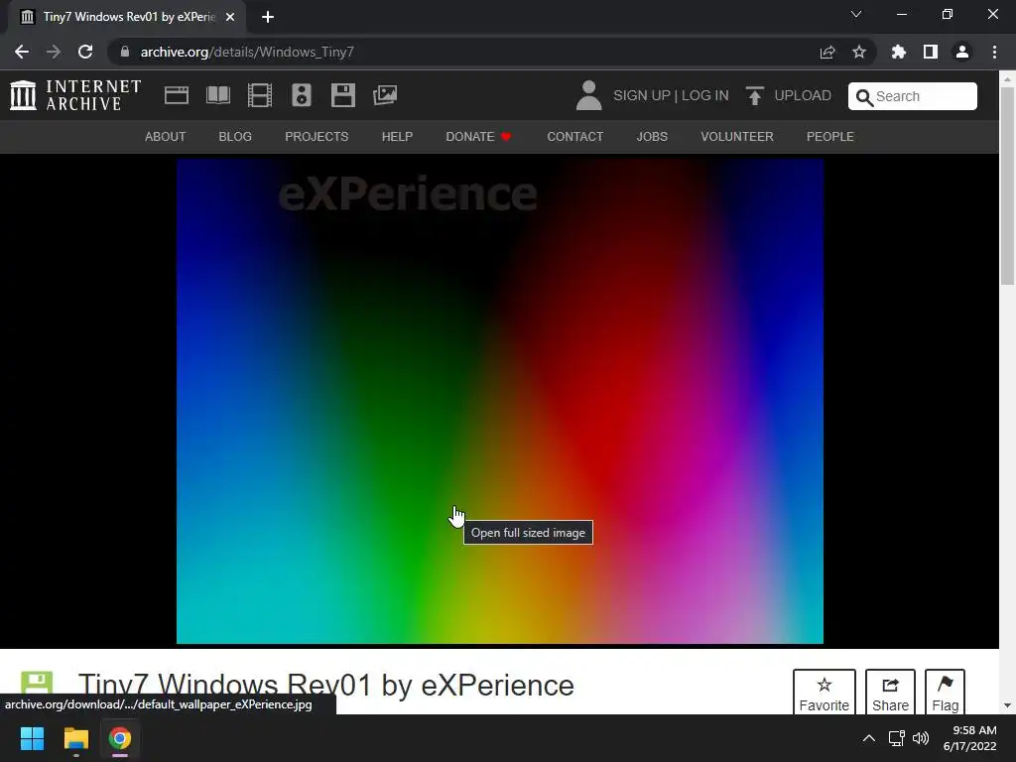Open DONATE menu item

pos(478,137)
